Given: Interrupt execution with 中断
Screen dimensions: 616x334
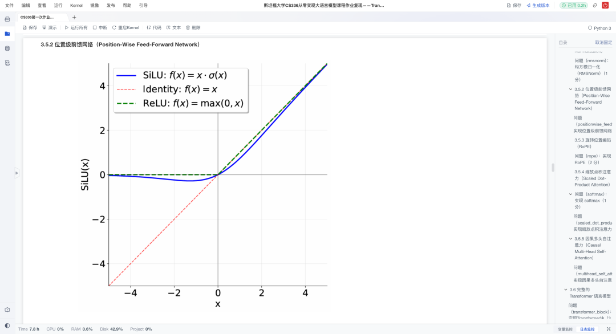Looking at the screenshot, I should coord(100,27).
